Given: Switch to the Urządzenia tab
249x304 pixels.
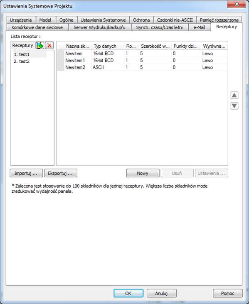Looking at the screenshot, I should 21,20.
